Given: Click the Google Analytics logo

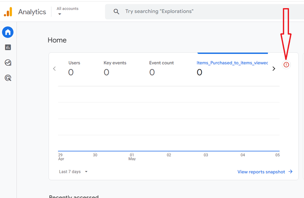Looking at the screenshot, I should [8, 12].
